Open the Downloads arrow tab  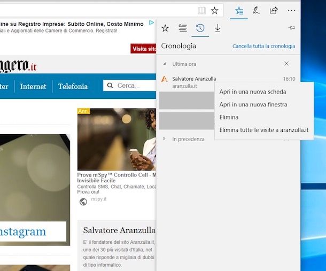[x=218, y=28]
